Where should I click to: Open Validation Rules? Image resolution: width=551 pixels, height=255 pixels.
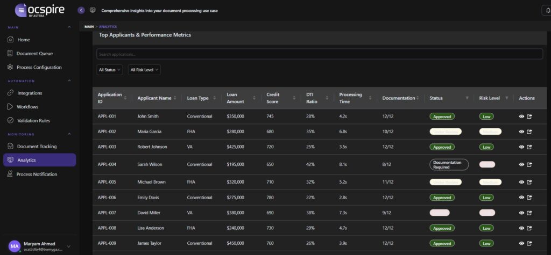39,120
